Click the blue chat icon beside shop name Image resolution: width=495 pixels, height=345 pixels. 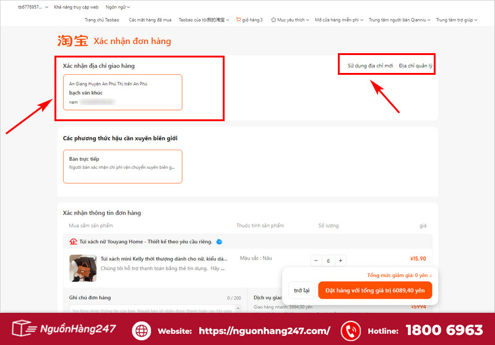pos(219,242)
